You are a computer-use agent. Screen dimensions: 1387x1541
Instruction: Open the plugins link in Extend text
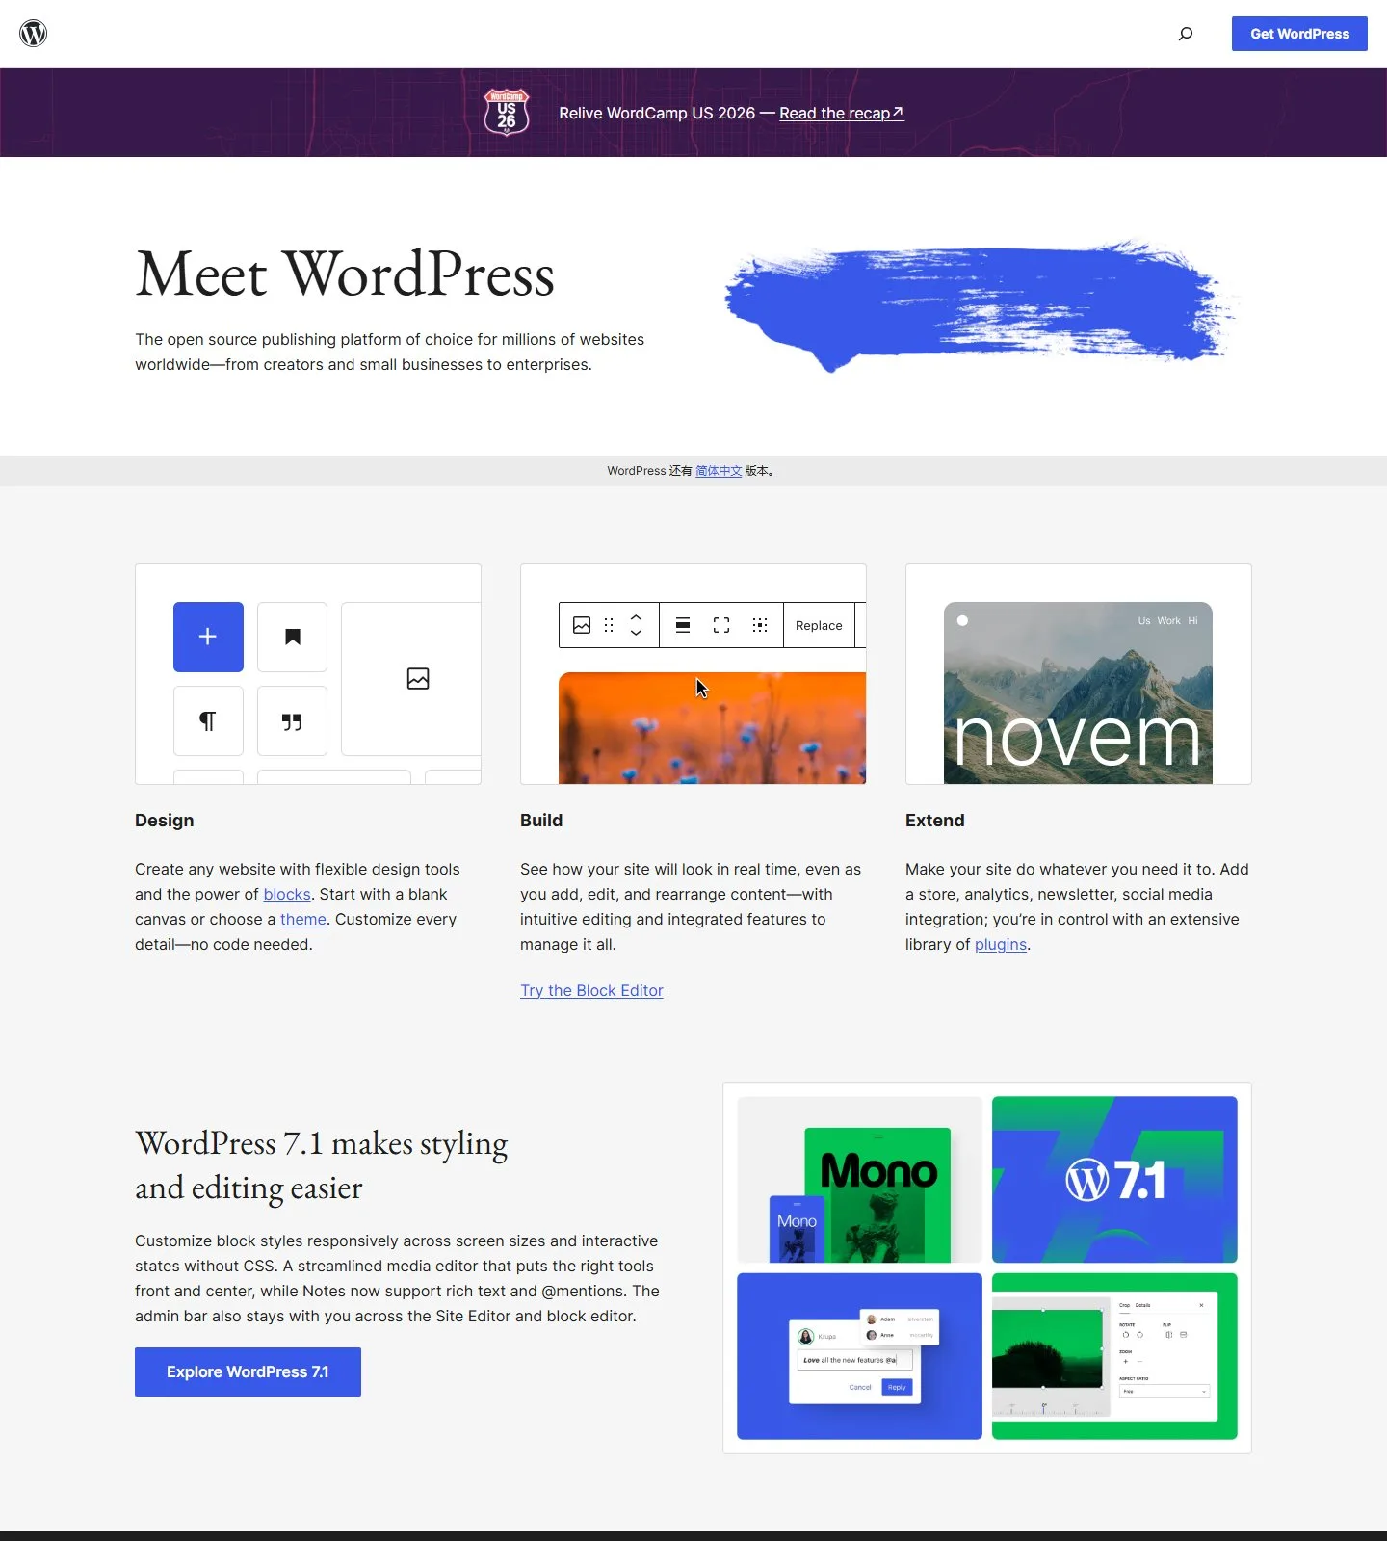[x=1001, y=944]
